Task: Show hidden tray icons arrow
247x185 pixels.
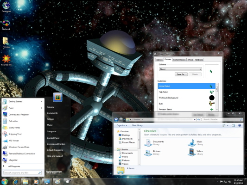Action: [x=217, y=182]
